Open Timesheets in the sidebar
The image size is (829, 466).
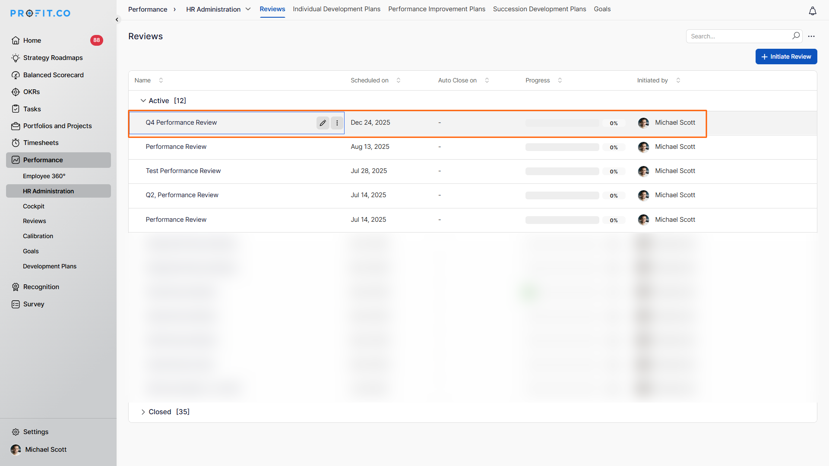click(x=41, y=143)
